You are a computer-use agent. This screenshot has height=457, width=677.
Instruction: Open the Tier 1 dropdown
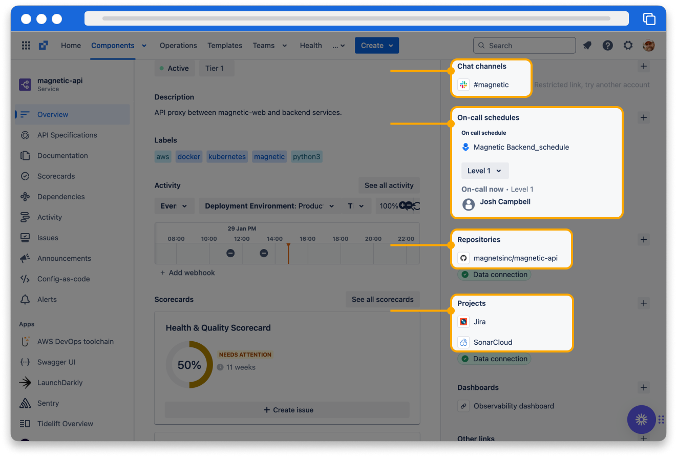pyautogui.click(x=217, y=68)
